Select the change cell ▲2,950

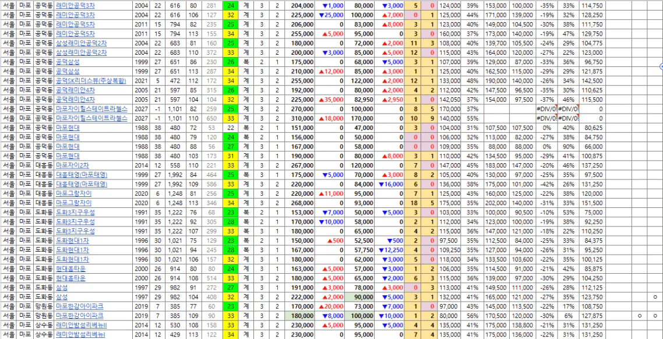pyautogui.click(x=390, y=99)
